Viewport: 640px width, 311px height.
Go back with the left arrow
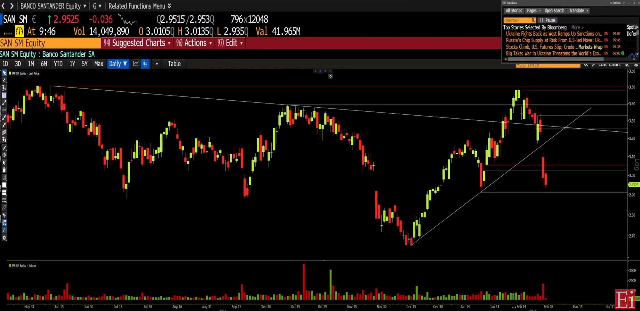coord(3,6)
